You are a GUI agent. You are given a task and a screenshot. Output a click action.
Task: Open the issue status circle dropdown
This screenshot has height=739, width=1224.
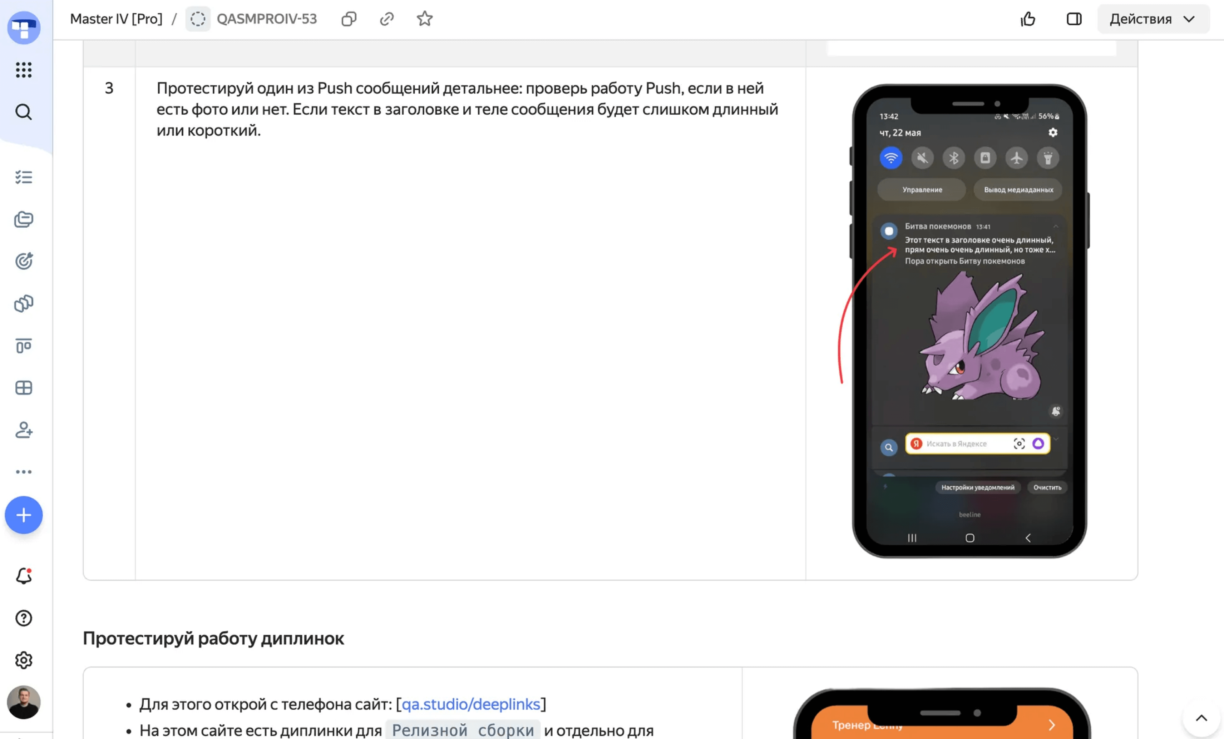[198, 19]
